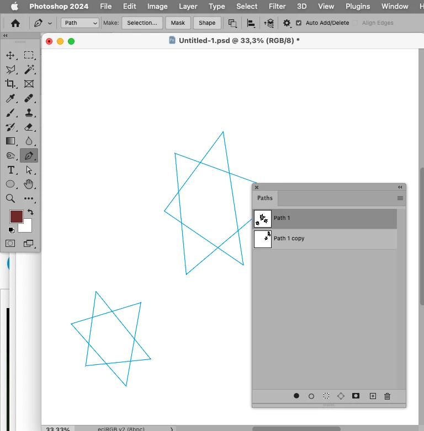The height and width of the screenshot is (431, 424).
Task: Toggle Auto Add/Delete checkbox
Action: click(299, 23)
